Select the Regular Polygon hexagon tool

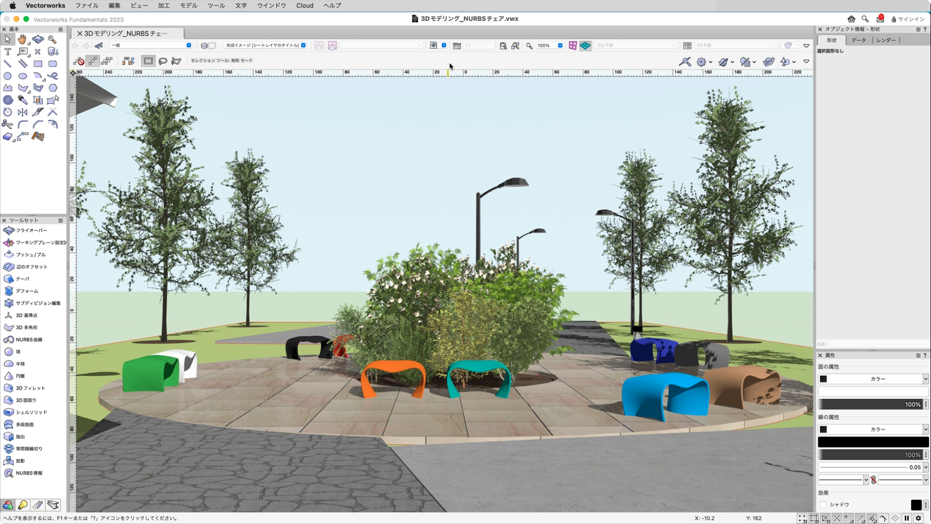[x=53, y=88]
